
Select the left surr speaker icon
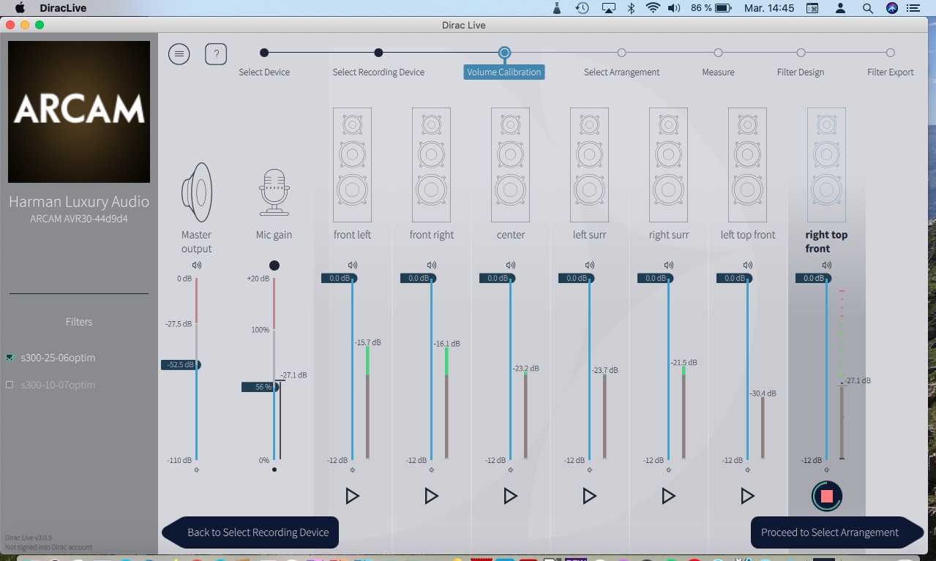pos(589,165)
